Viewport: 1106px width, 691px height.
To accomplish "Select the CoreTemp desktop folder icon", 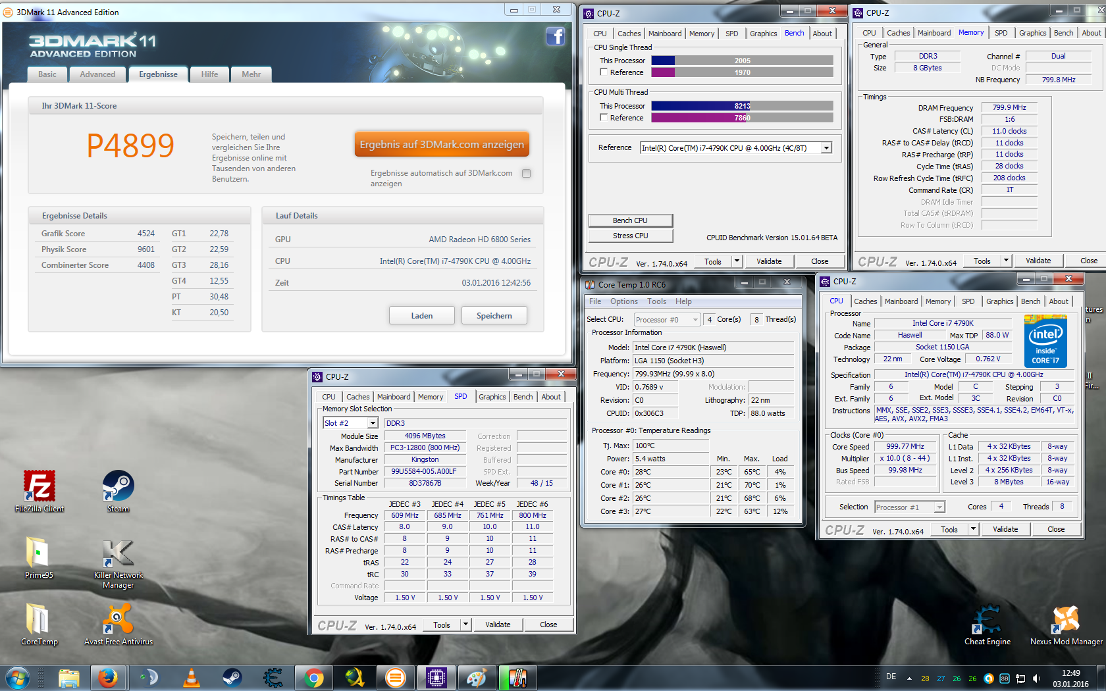I will click(x=39, y=624).
